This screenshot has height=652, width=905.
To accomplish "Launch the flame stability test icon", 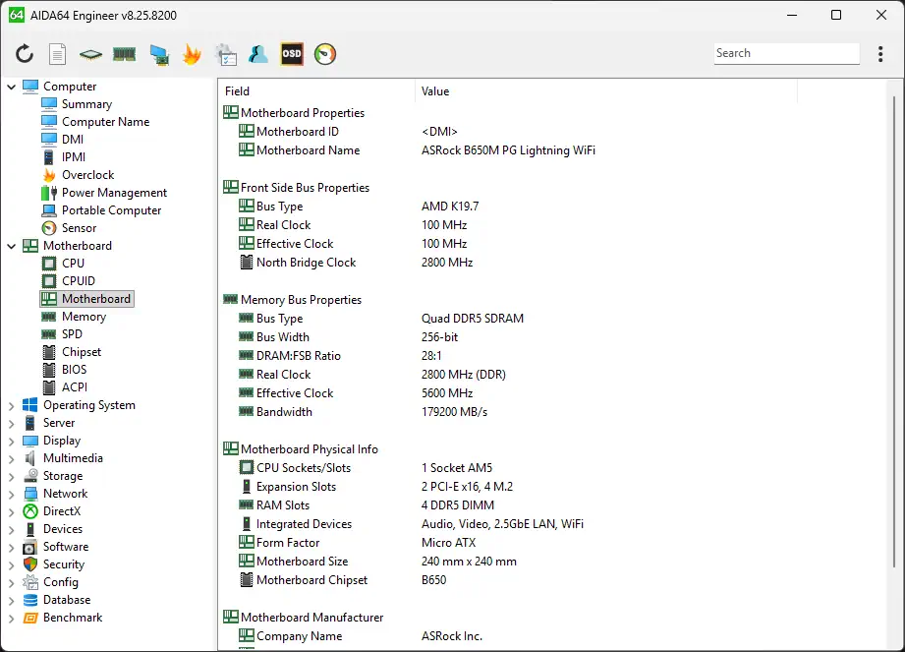I will click(192, 54).
